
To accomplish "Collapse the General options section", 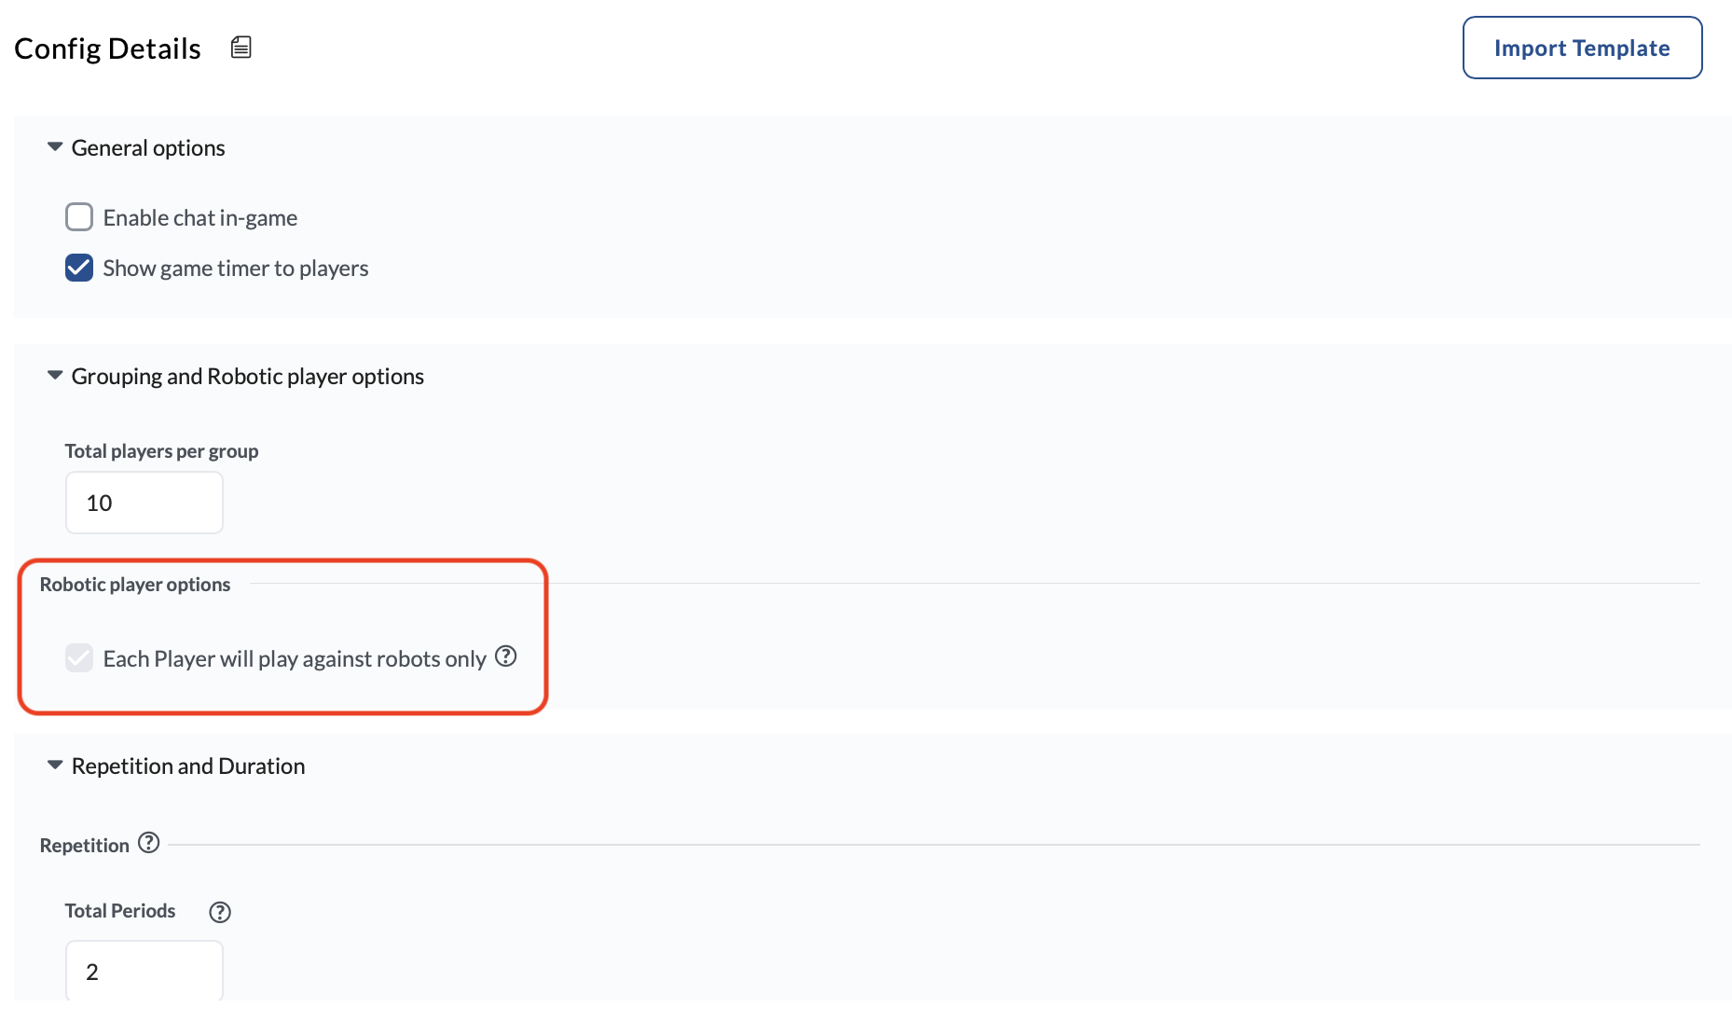I will click(54, 146).
